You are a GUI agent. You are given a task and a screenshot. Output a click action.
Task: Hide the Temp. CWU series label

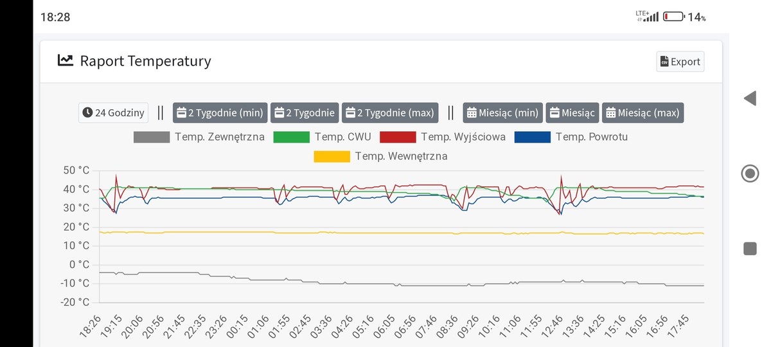click(x=342, y=137)
